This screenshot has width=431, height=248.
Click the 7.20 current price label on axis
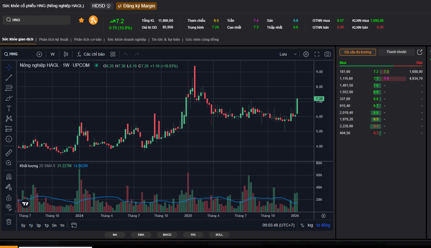(x=319, y=99)
